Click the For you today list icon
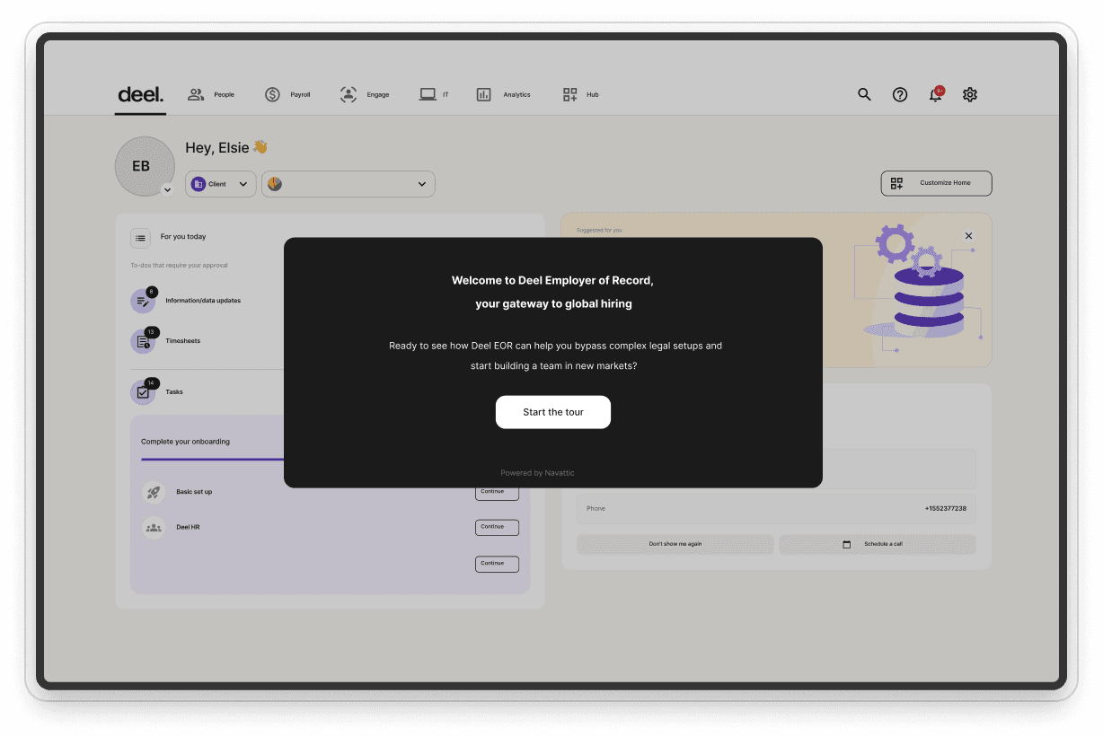1103x737 pixels. (141, 238)
